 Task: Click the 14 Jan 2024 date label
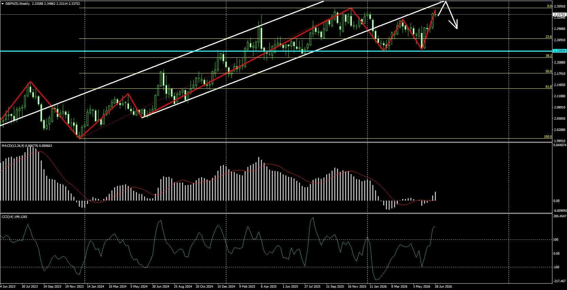point(95,287)
